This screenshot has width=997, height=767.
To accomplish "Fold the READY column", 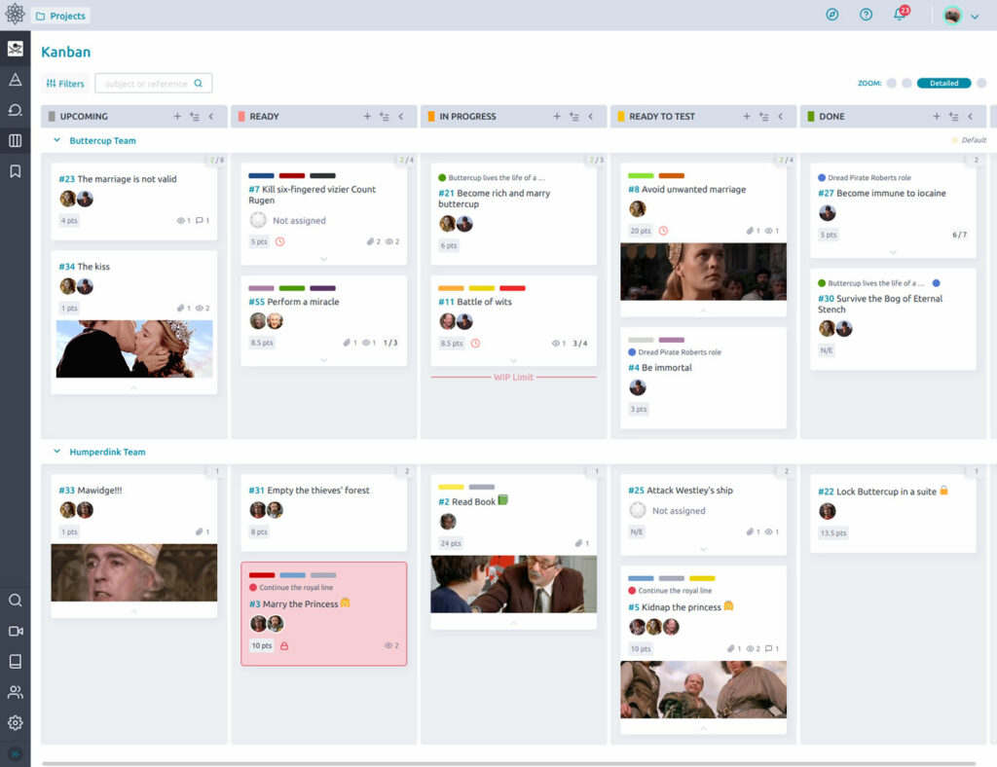I will coord(400,116).
